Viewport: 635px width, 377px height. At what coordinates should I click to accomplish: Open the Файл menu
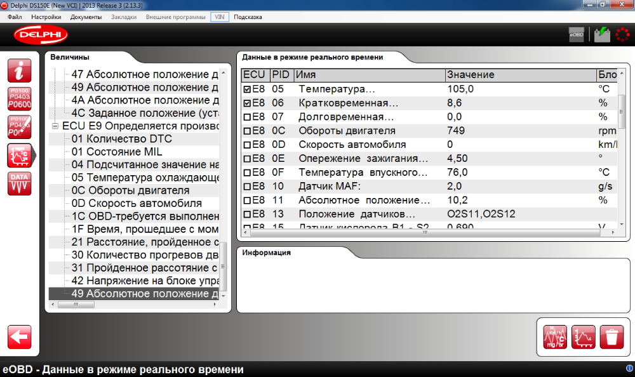pyautogui.click(x=15, y=17)
